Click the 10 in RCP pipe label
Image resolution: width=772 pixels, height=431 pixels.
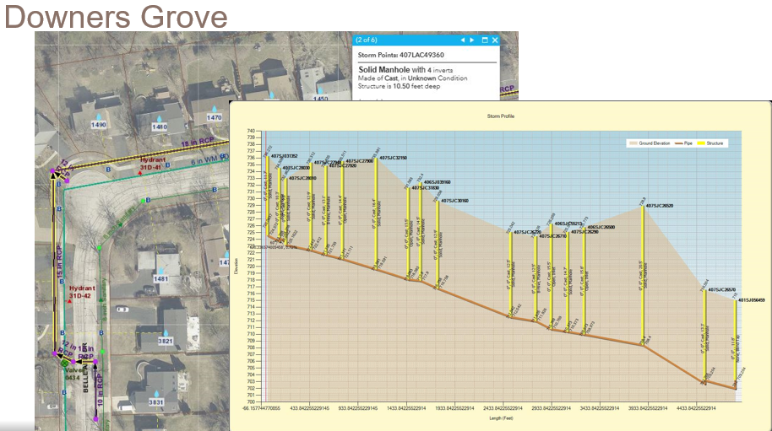click(100, 390)
